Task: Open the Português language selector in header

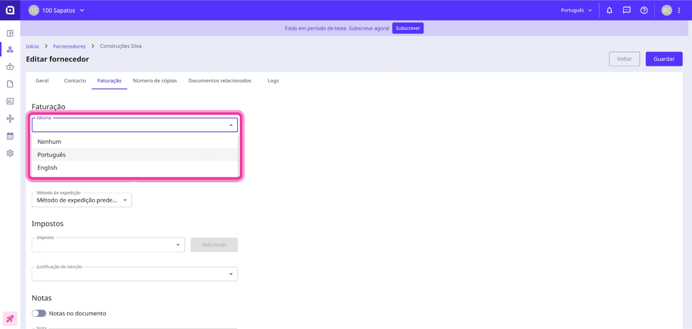Action: (x=576, y=10)
